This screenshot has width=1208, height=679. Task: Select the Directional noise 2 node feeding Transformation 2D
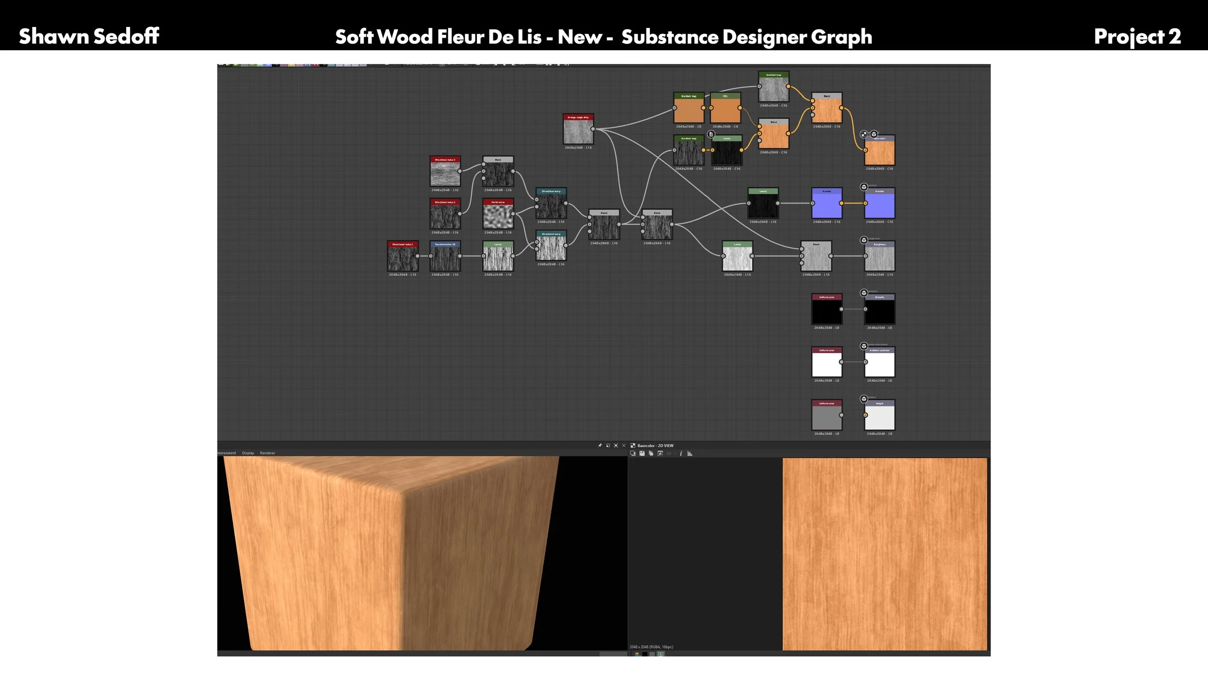click(x=403, y=256)
